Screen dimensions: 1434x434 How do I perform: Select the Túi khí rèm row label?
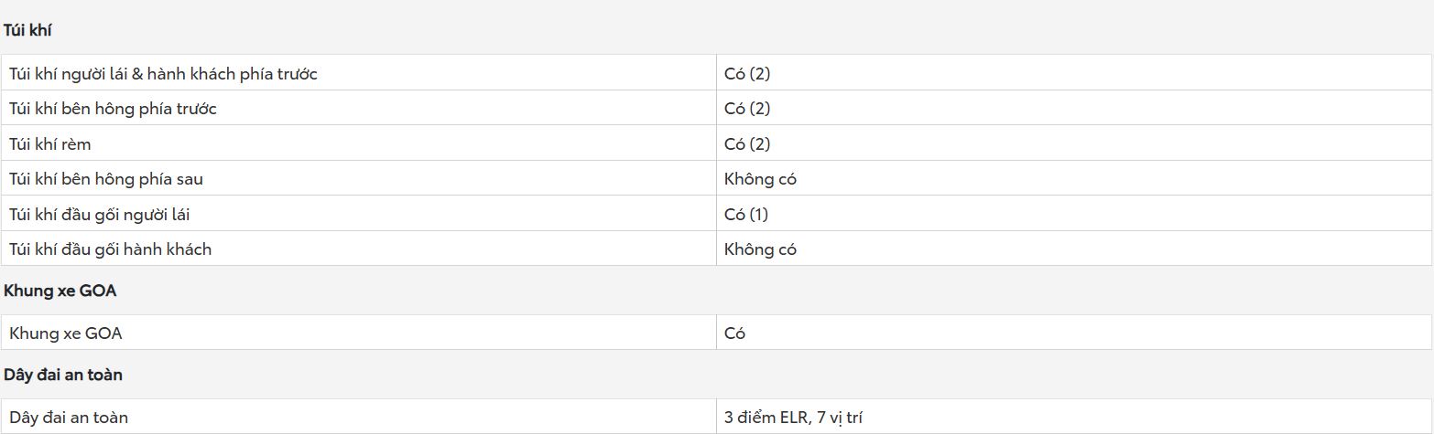pos(50,144)
